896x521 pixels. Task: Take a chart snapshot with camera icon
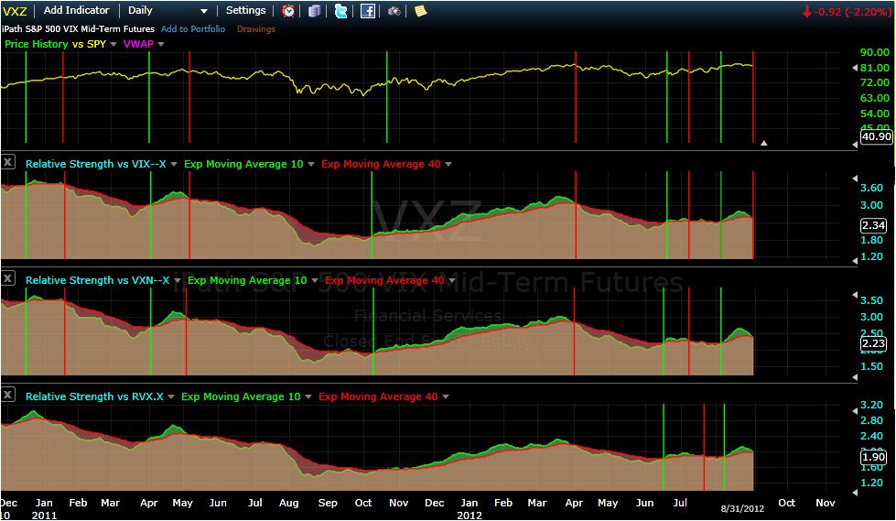[x=394, y=11]
